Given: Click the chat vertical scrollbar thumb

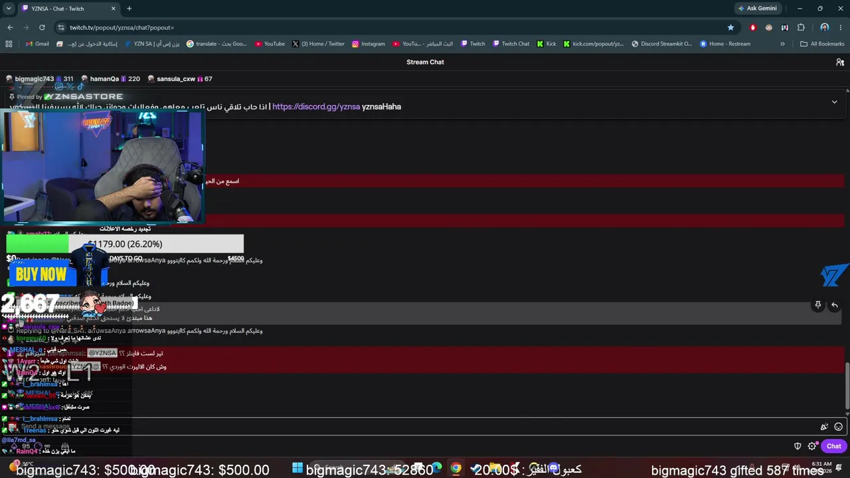Looking at the screenshot, I should 847,386.
